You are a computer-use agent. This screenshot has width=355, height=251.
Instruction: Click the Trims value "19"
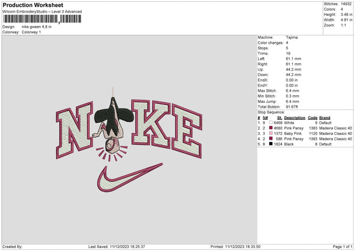pos(288,53)
